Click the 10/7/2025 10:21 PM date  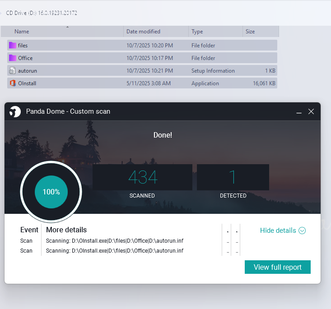tap(149, 71)
